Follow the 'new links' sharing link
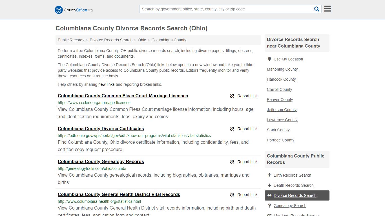The height and width of the screenshot is (216, 385). pos(106,84)
